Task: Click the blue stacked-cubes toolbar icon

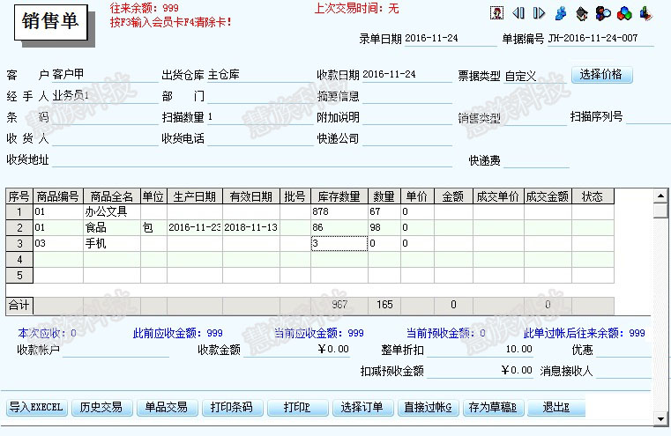Action: click(x=561, y=14)
